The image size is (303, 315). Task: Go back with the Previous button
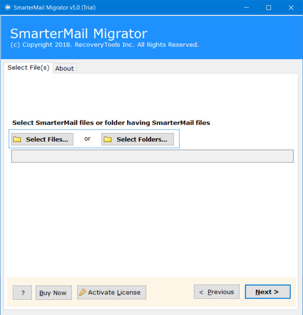[217, 292]
